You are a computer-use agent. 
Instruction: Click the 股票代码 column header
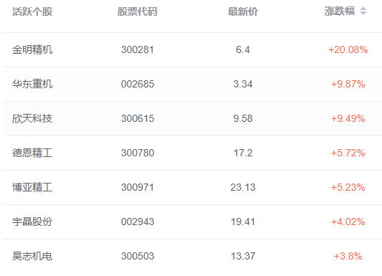click(138, 11)
